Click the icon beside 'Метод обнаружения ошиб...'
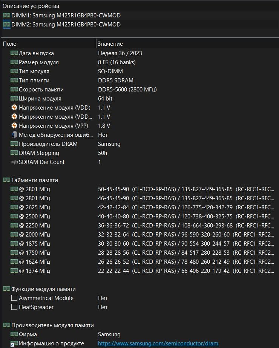Screen dimensions: 279x348 14,135
